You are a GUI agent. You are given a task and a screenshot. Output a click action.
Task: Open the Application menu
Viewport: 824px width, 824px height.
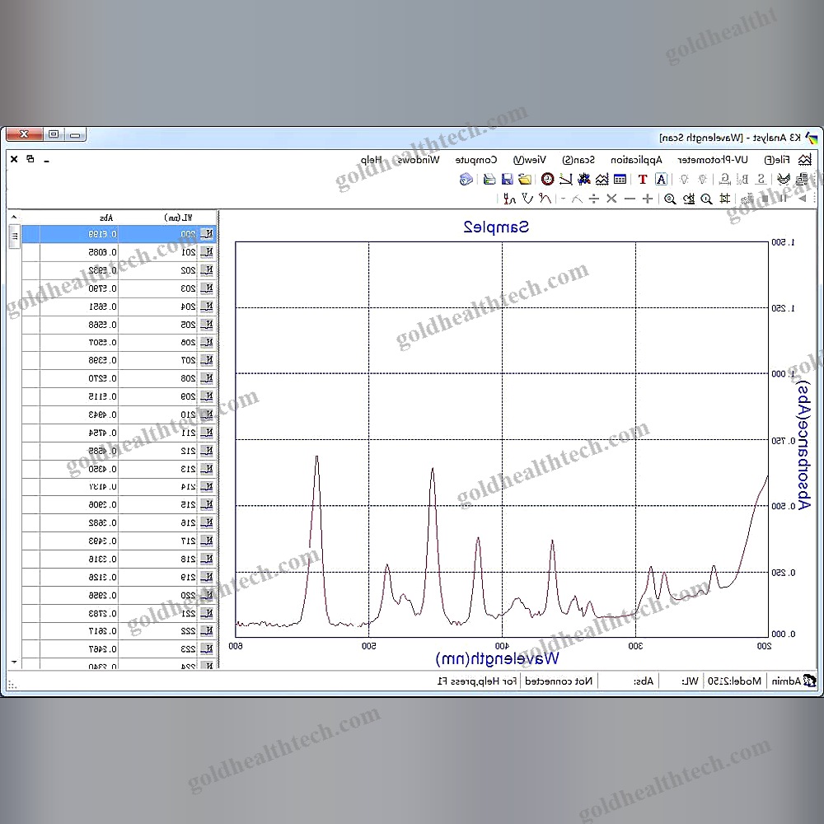click(636, 160)
